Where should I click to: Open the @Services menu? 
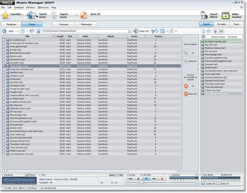43,7
